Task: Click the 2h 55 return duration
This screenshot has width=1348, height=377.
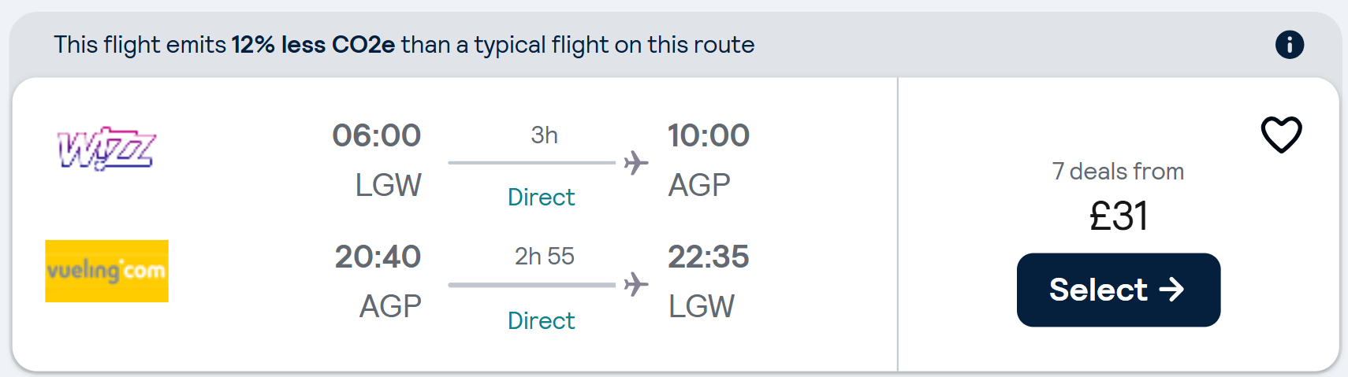Action: click(x=544, y=256)
